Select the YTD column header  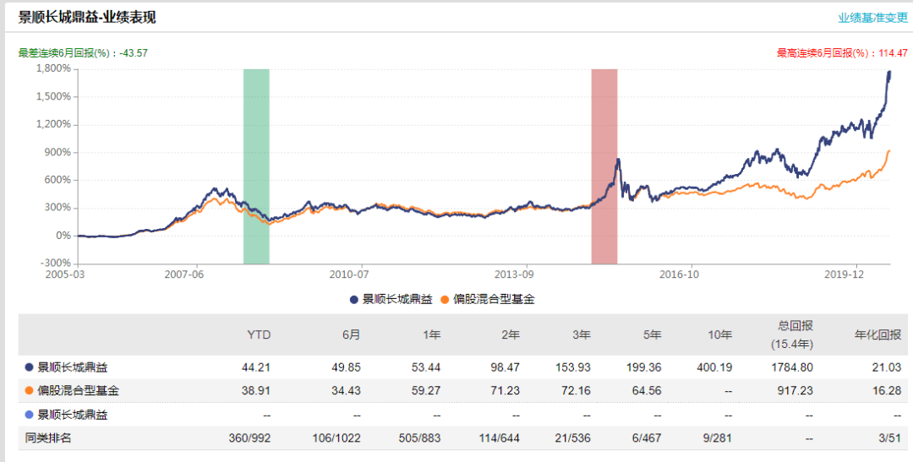[x=259, y=334]
